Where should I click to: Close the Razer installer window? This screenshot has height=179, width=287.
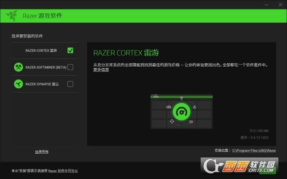point(281,5)
